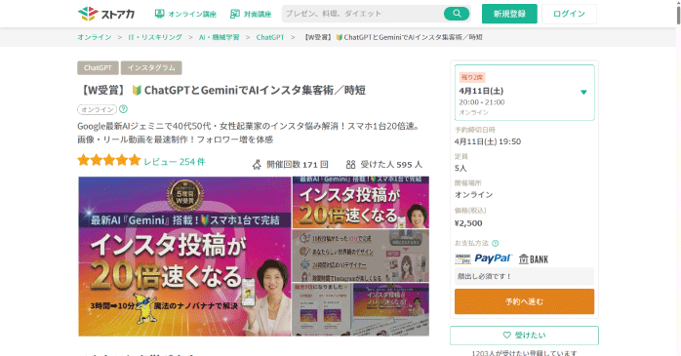Expand the 4月11日(土) date dropdown
The width and height of the screenshot is (681, 356).
524,93
